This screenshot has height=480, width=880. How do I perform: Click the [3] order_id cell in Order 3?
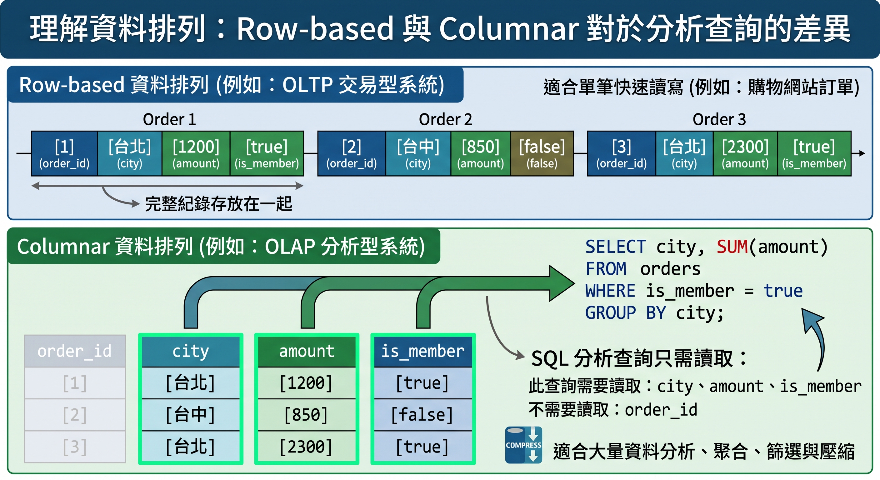pyautogui.click(x=621, y=153)
